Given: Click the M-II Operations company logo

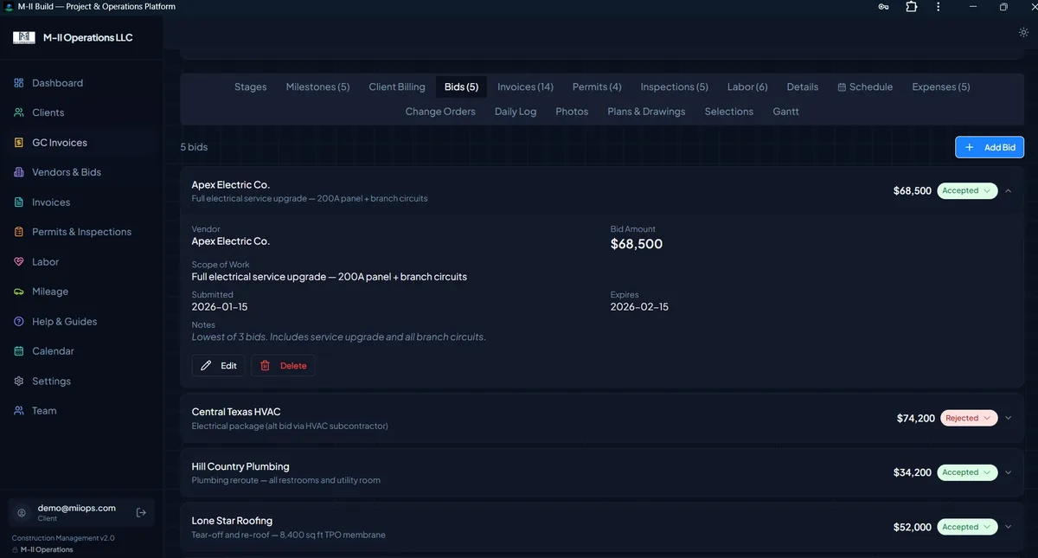Looking at the screenshot, I should tap(24, 38).
